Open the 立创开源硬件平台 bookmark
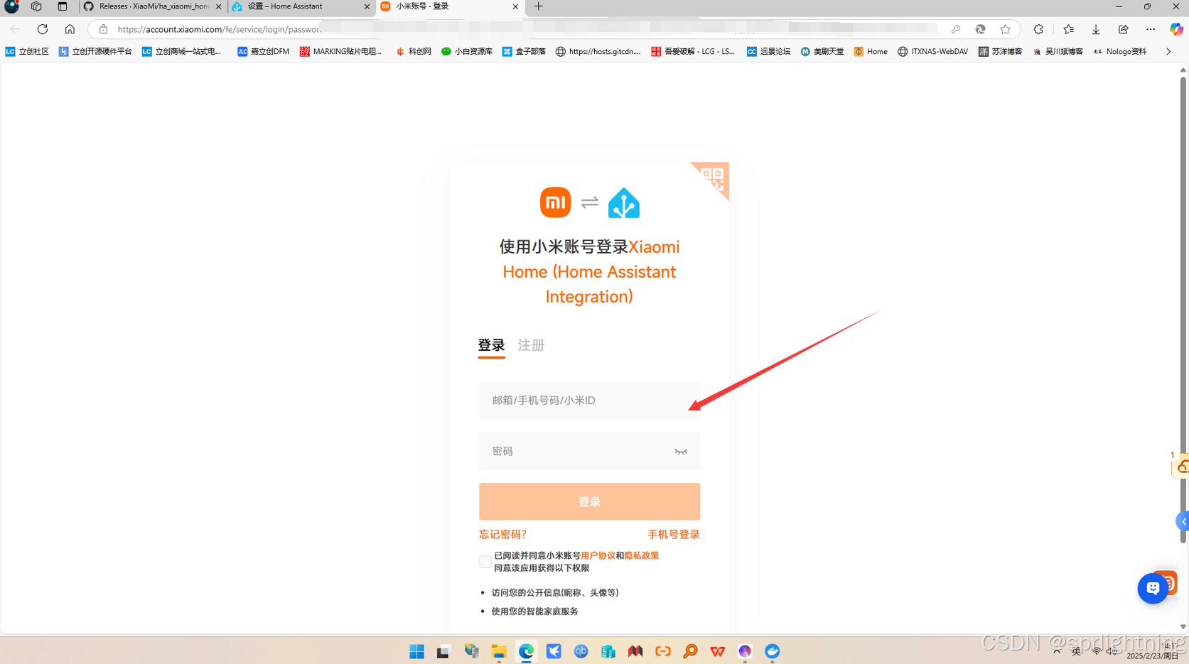 point(95,51)
